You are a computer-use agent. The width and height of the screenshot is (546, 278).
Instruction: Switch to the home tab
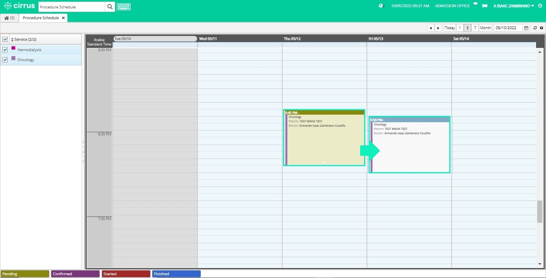tap(9, 18)
